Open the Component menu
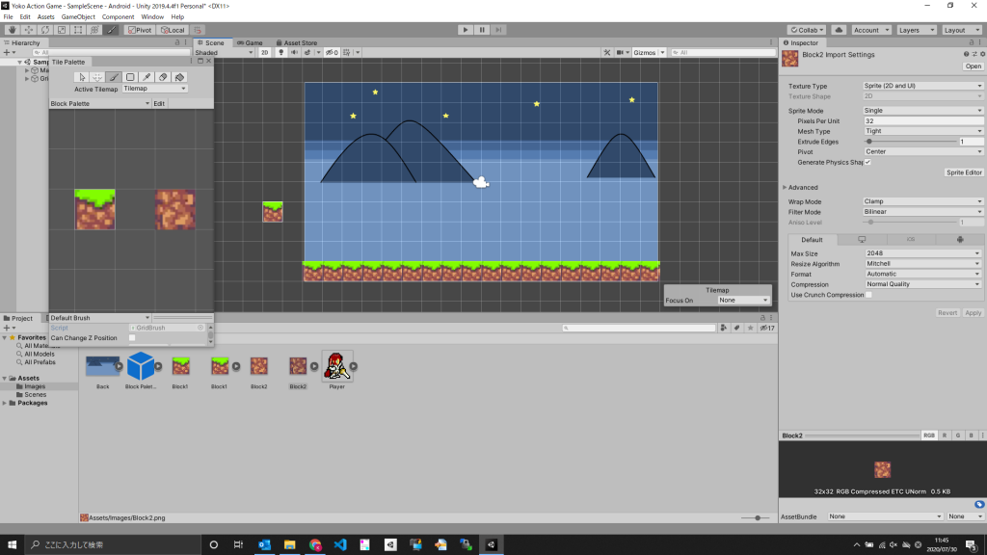Image resolution: width=987 pixels, height=555 pixels. (118, 17)
